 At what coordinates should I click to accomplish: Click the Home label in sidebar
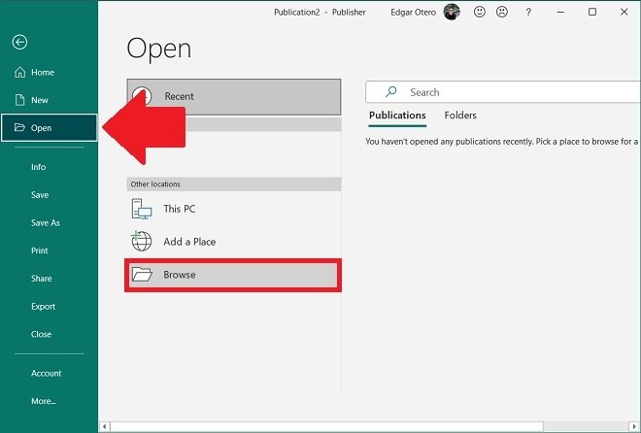coord(43,72)
